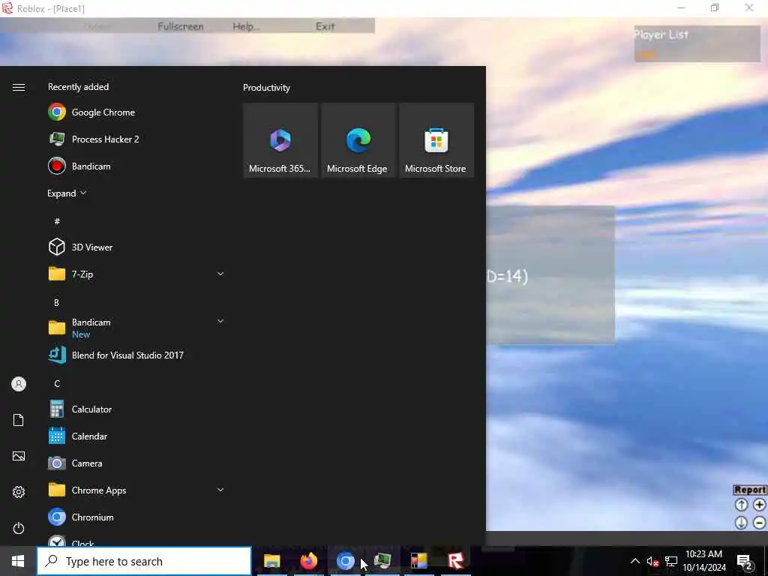Click the network tray icon
768x576 pixels.
[x=671, y=561]
